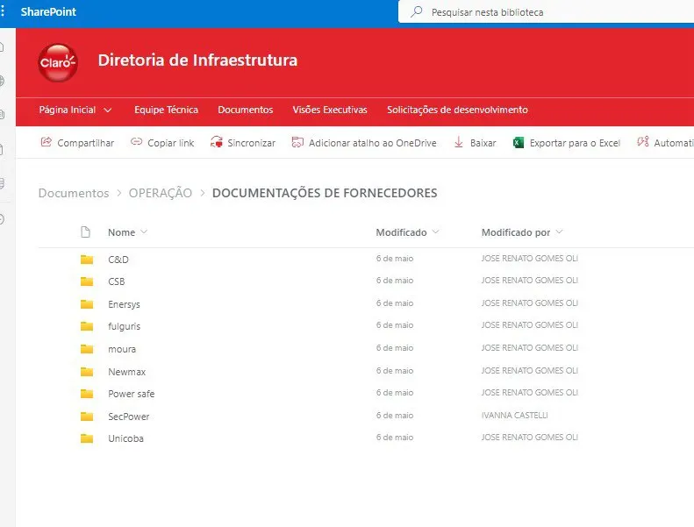Image resolution: width=694 pixels, height=527 pixels.
Task: Open the SecPower folder name
Action: (x=128, y=417)
